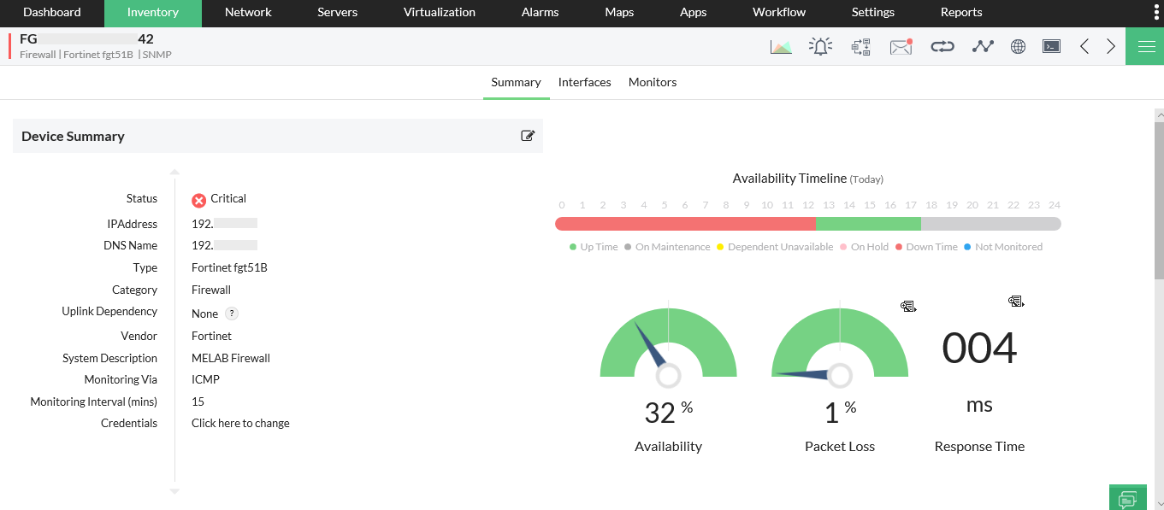Check notifications using the mail icon

pyautogui.click(x=900, y=46)
